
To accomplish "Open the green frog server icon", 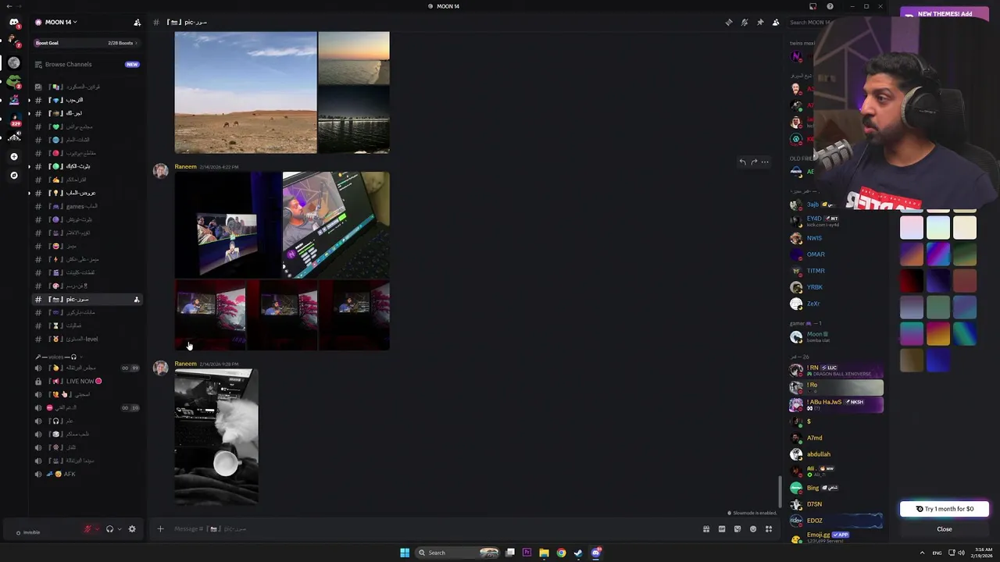I will point(14,81).
